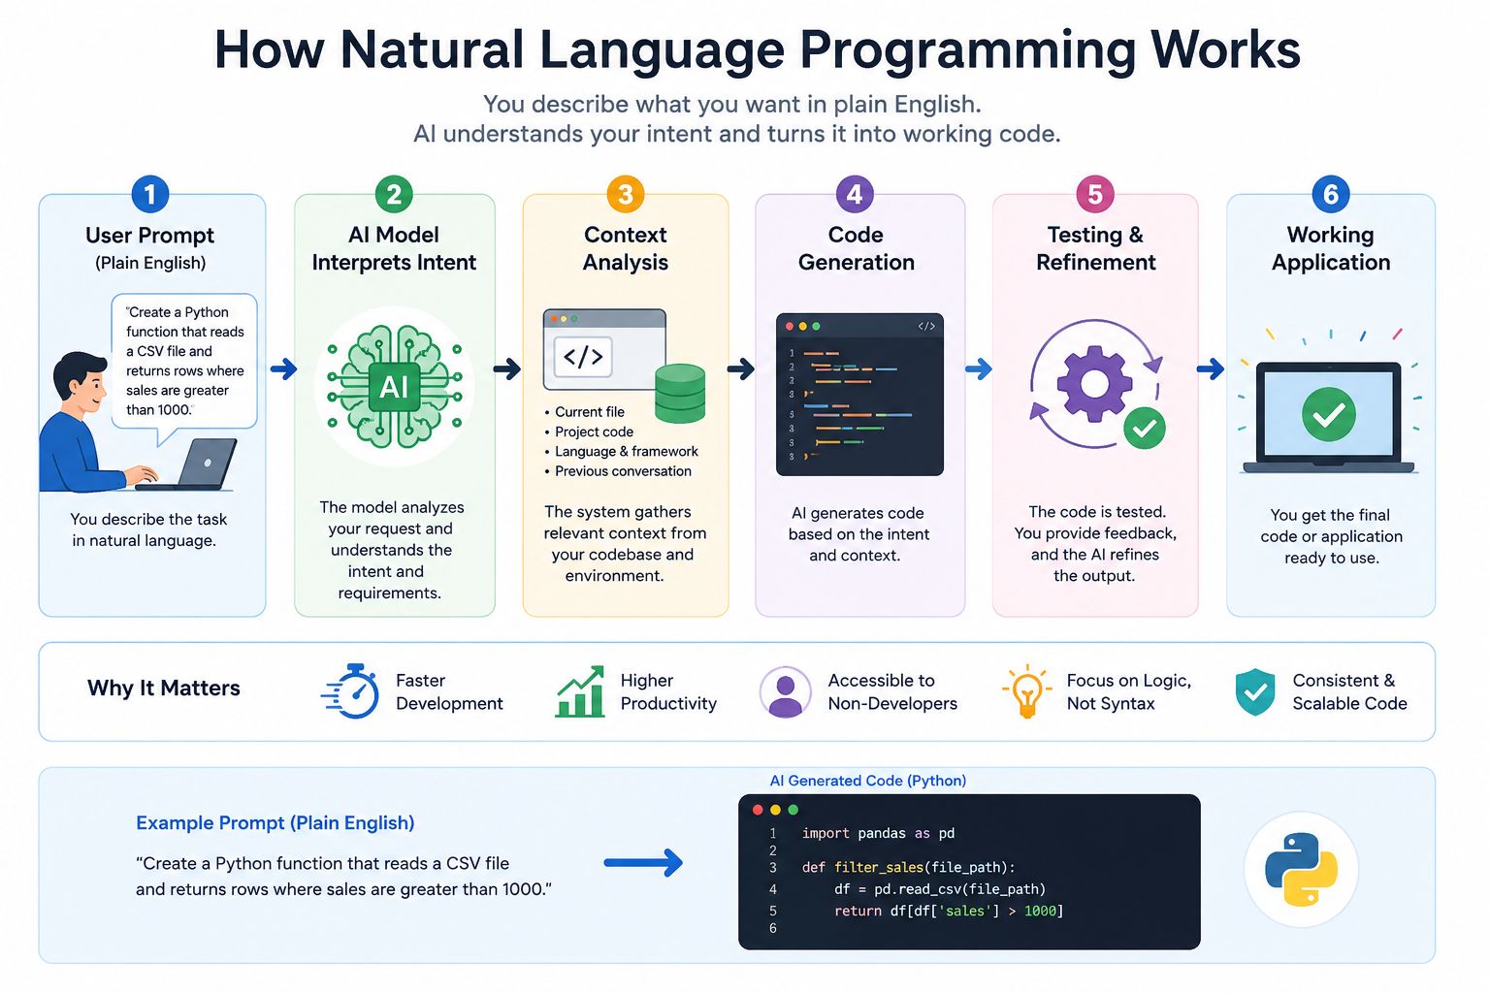
Task: Click 'Accessible to Non-Developers' label
Action: [892, 692]
